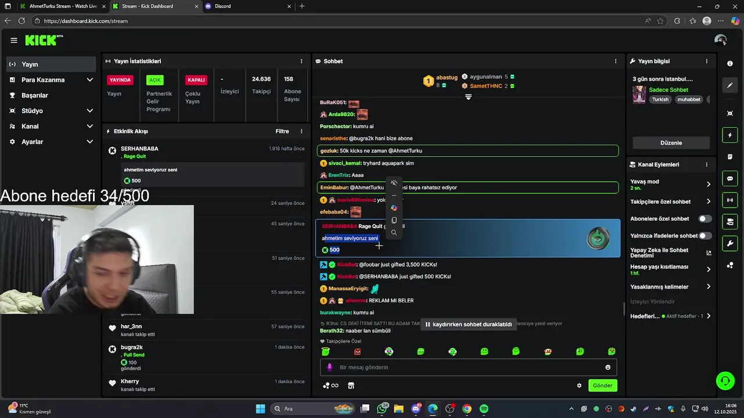Click the kaydırırken sohbet duraklatıldı banner

click(468, 325)
